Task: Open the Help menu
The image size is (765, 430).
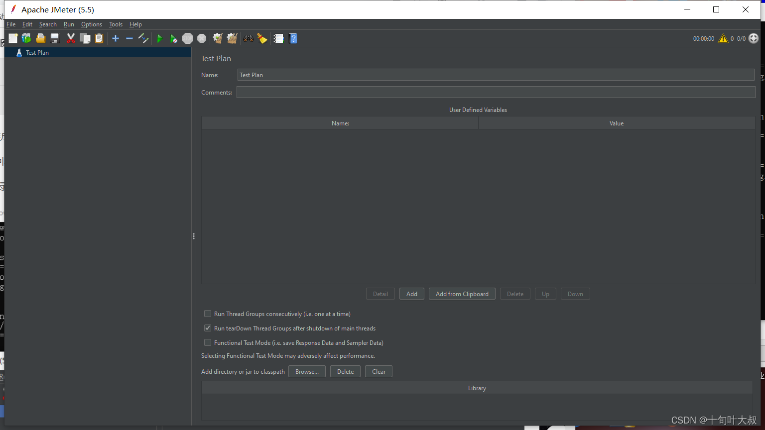Action: tap(135, 24)
